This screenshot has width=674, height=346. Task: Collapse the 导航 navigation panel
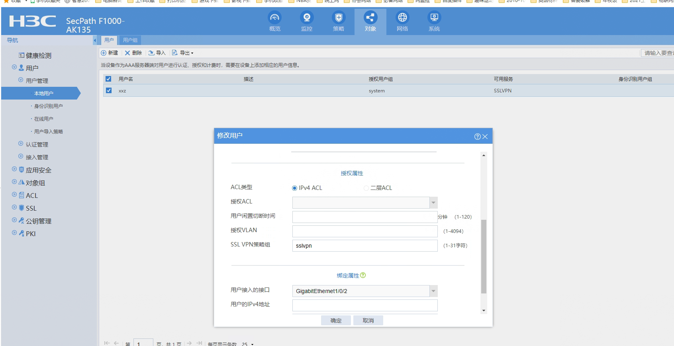pyautogui.click(x=95, y=40)
